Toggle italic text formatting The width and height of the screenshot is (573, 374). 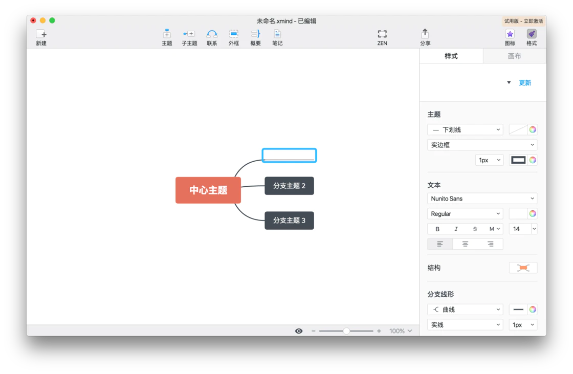coord(456,229)
